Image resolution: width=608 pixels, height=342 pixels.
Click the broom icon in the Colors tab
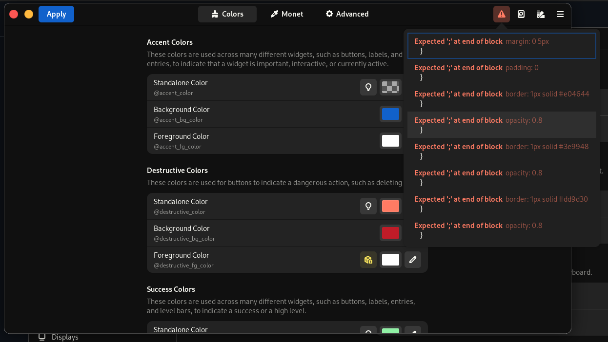click(x=215, y=14)
